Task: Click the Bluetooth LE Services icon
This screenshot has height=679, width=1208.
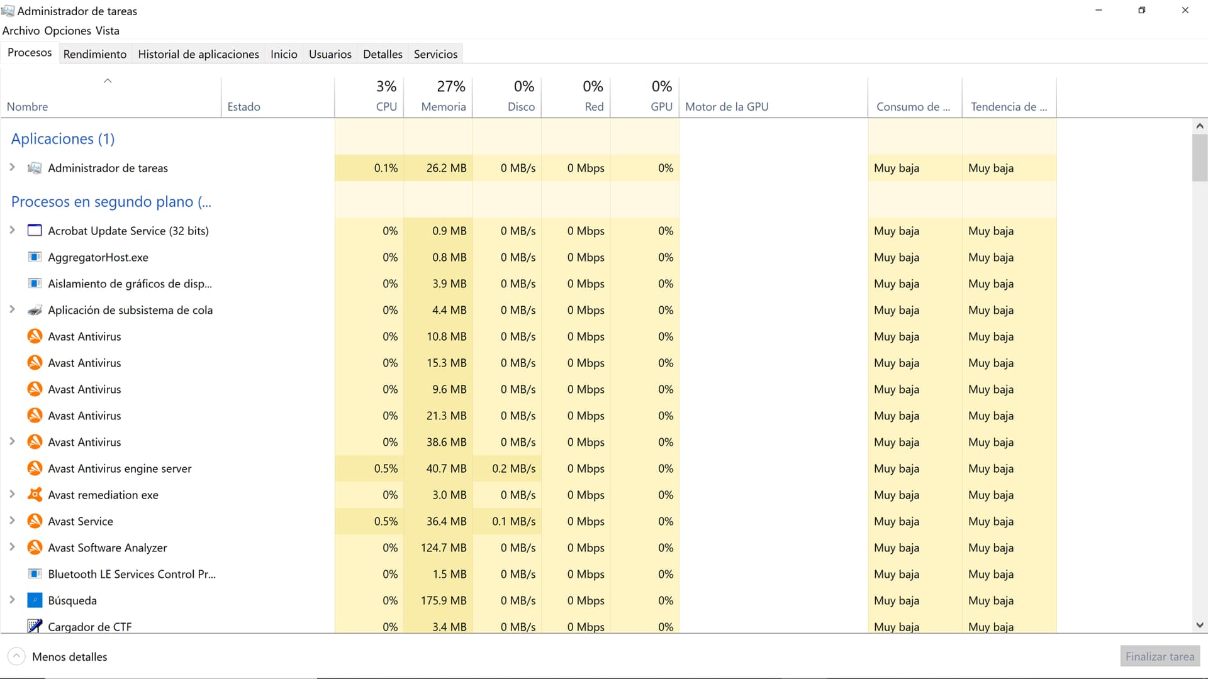Action: (35, 574)
